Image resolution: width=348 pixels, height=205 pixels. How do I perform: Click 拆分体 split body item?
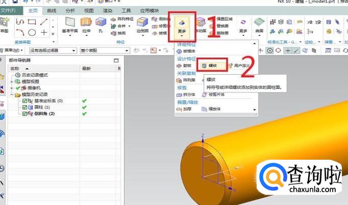[x=186, y=95]
